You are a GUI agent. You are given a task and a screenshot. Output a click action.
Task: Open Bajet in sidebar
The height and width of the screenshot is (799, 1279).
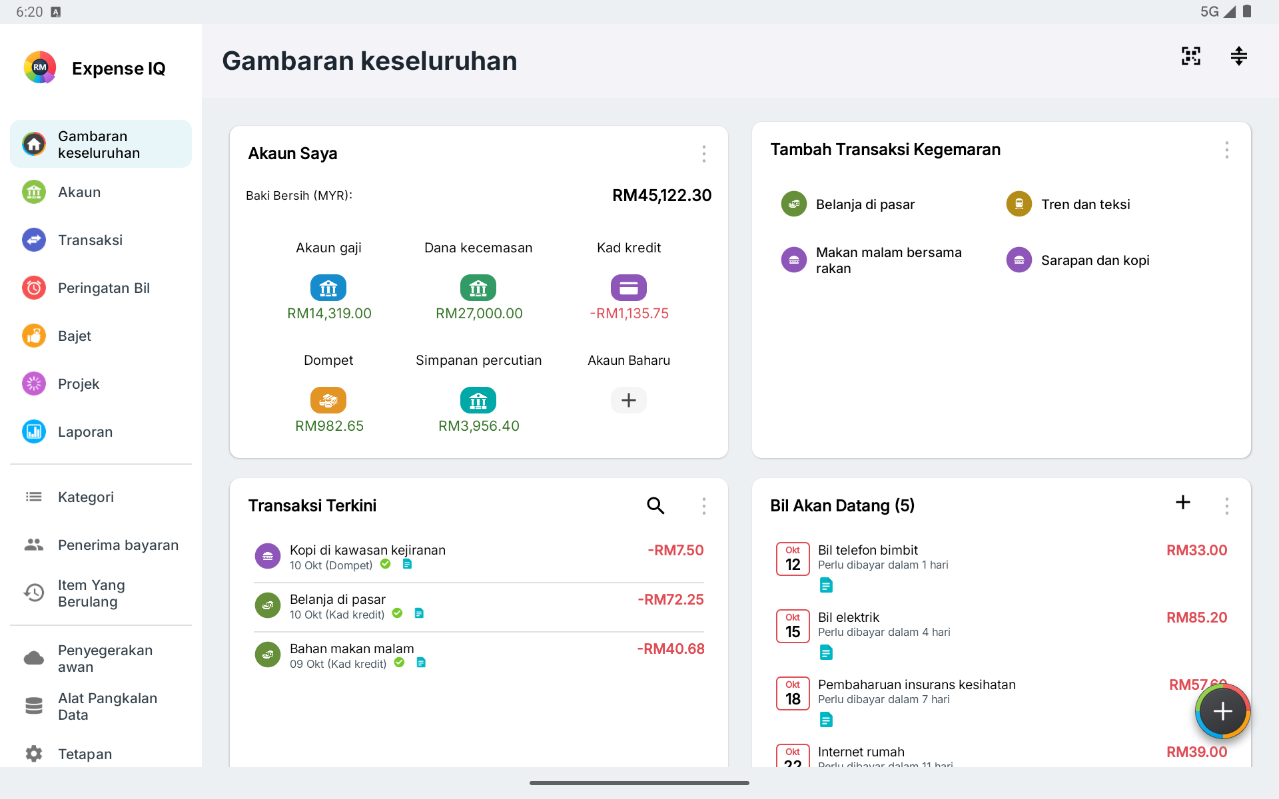[101, 336]
